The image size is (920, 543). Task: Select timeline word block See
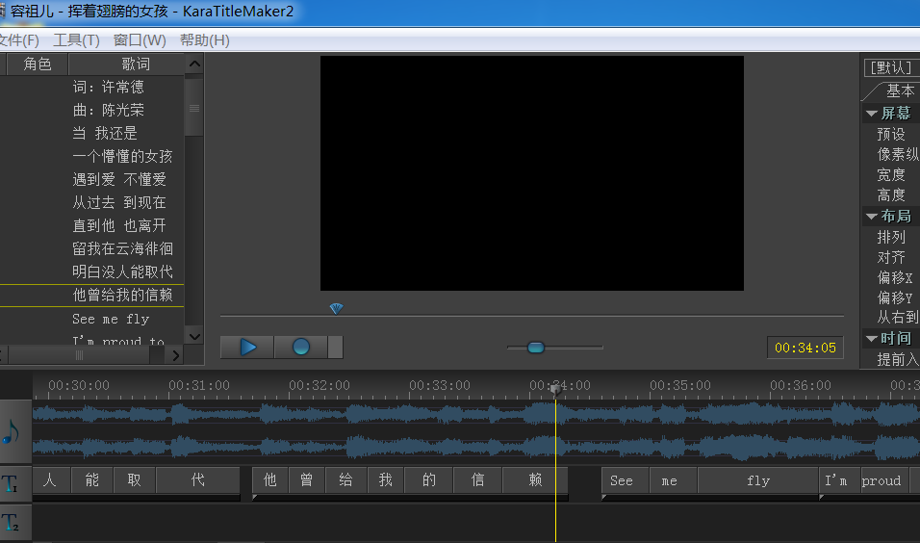click(626, 480)
